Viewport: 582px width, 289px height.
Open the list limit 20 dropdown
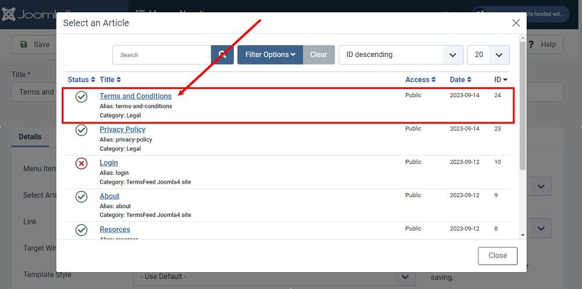(488, 55)
